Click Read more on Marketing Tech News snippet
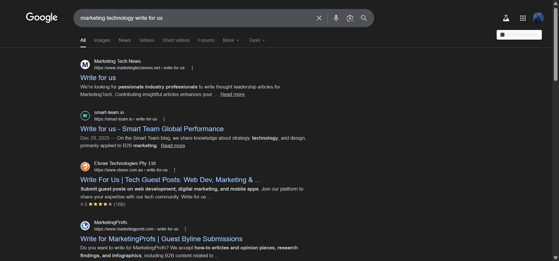559x261 pixels. click(x=232, y=94)
